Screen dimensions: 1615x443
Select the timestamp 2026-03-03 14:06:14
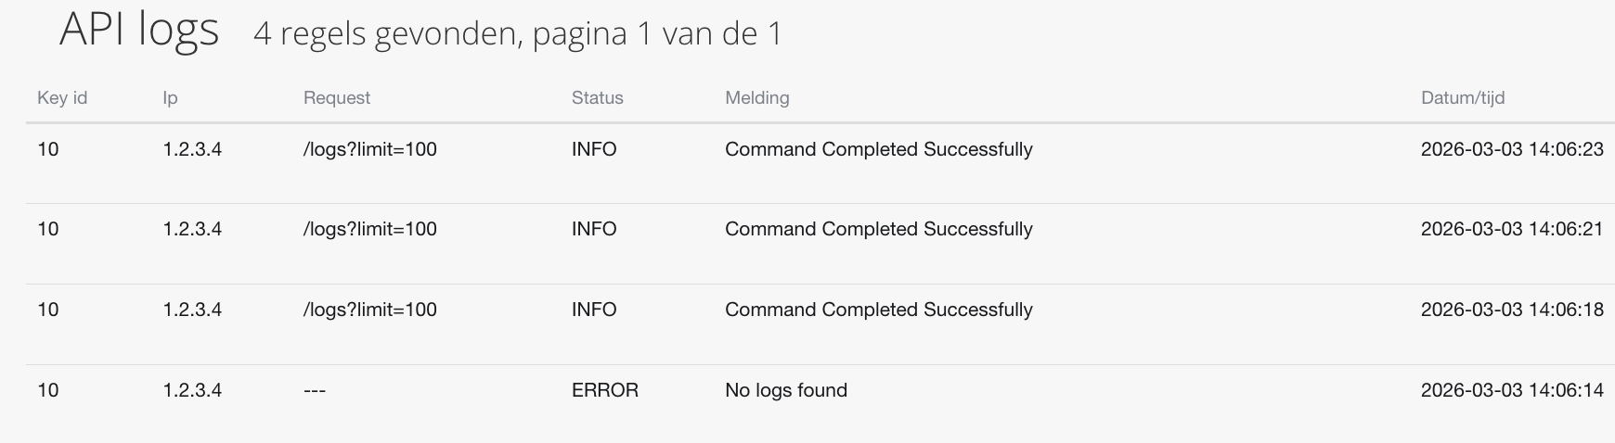coord(1512,390)
